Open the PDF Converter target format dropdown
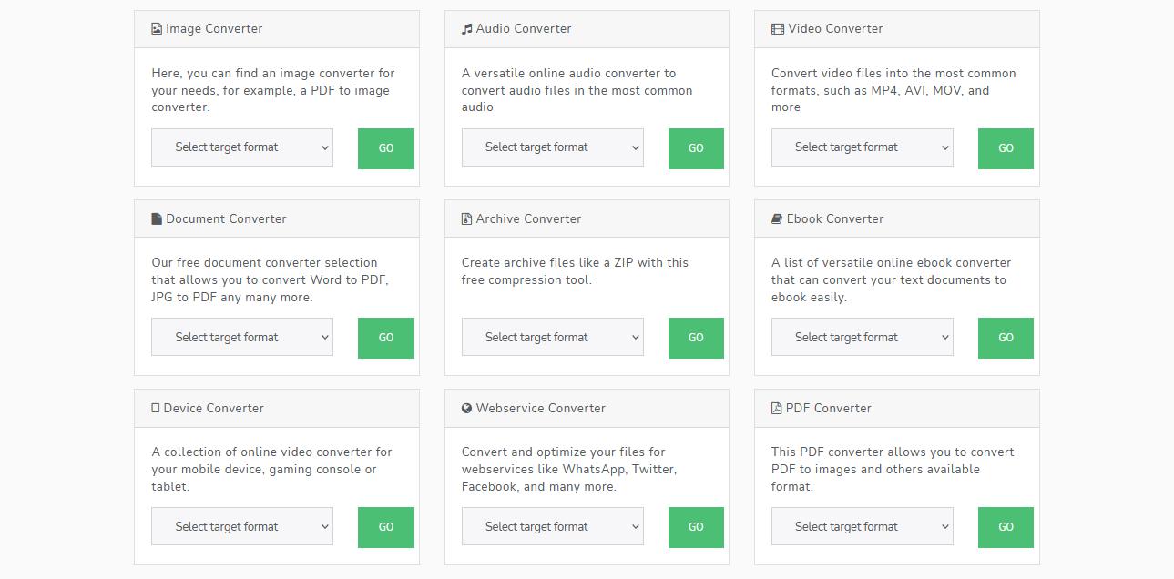Viewport: 1174px width, 579px height. click(862, 526)
